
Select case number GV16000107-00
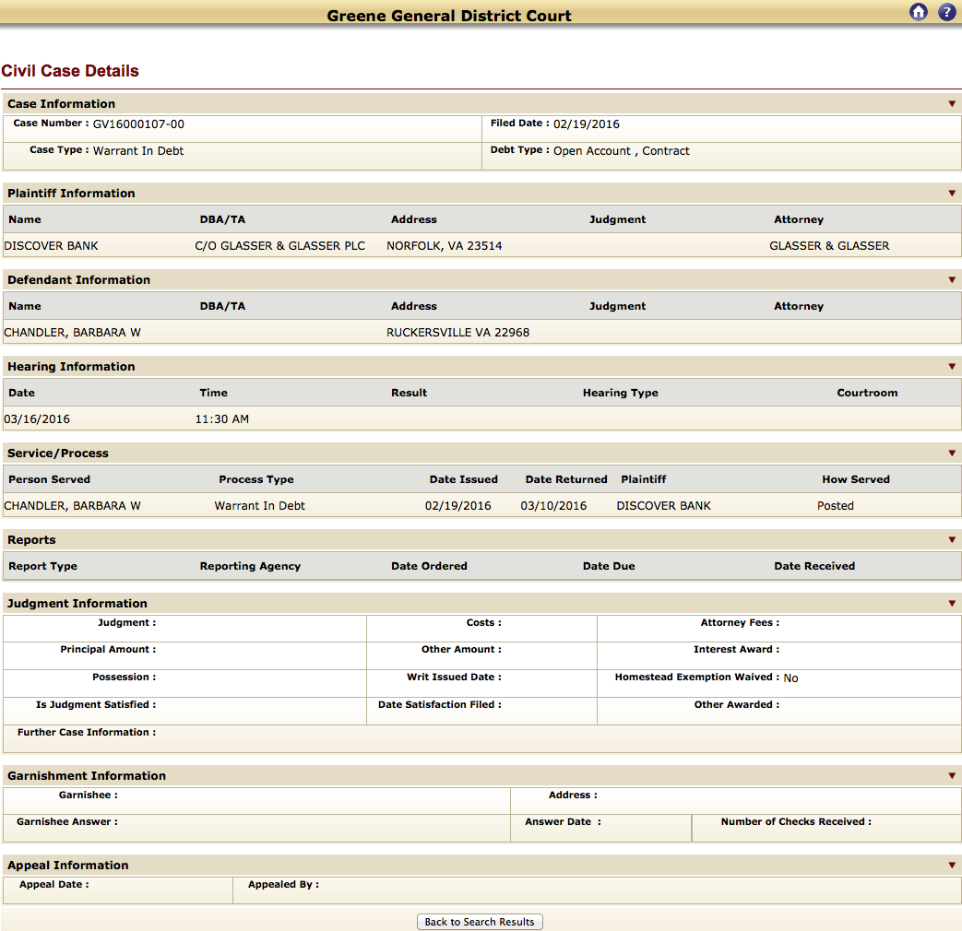tap(138, 124)
